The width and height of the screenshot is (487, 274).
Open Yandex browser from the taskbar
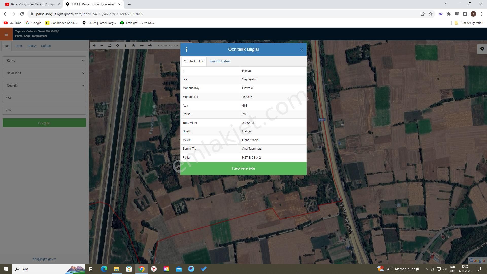[x=154, y=269]
